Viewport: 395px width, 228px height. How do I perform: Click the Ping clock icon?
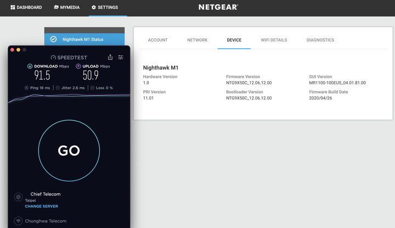pos(26,88)
